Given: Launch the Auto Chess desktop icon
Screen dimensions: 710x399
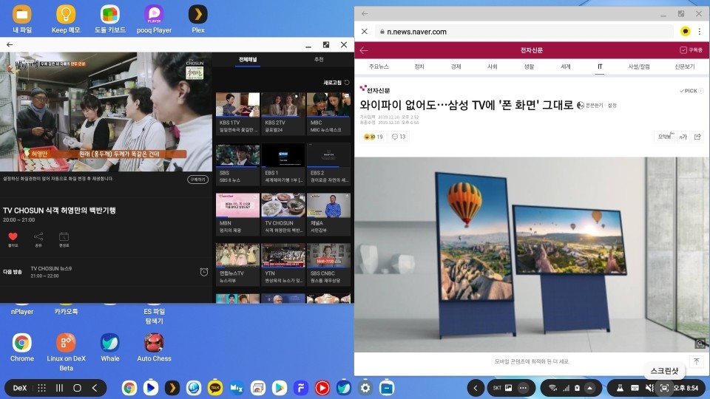Looking at the screenshot, I should [154, 347].
